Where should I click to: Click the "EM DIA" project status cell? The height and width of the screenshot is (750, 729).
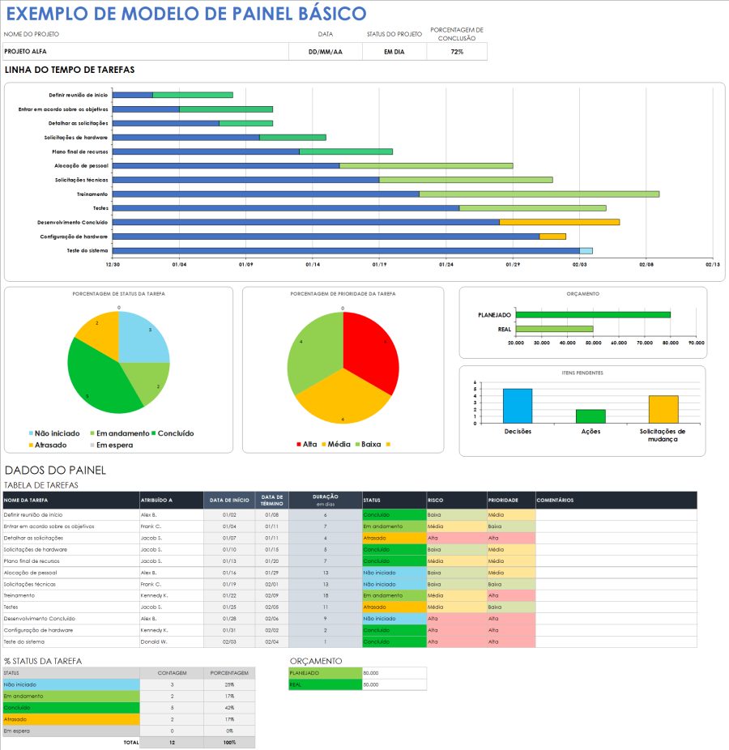394,50
